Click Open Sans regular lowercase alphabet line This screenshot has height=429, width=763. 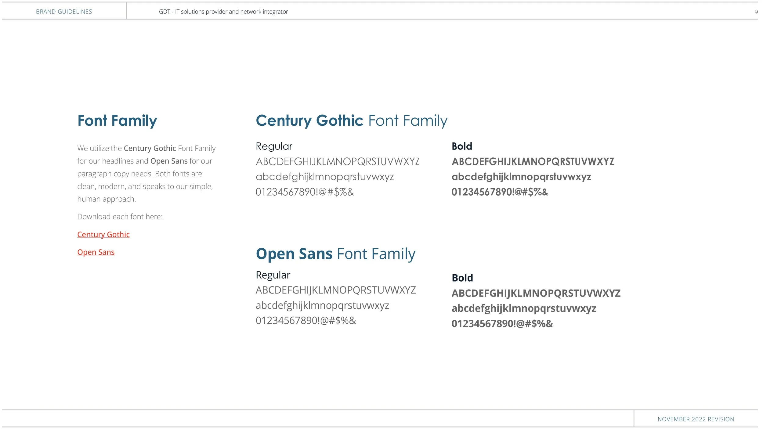click(x=322, y=306)
